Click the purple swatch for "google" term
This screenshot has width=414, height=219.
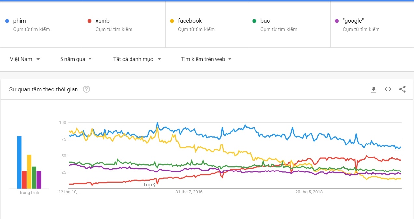click(337, 21)
